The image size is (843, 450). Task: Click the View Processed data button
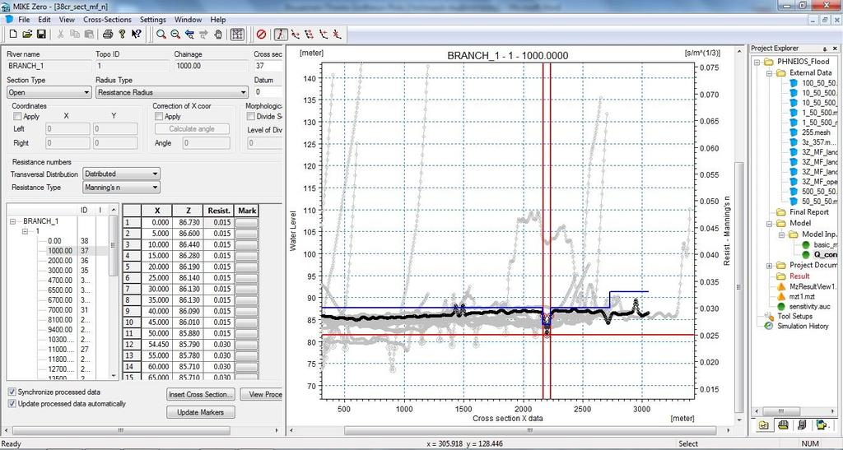point(262,394)
